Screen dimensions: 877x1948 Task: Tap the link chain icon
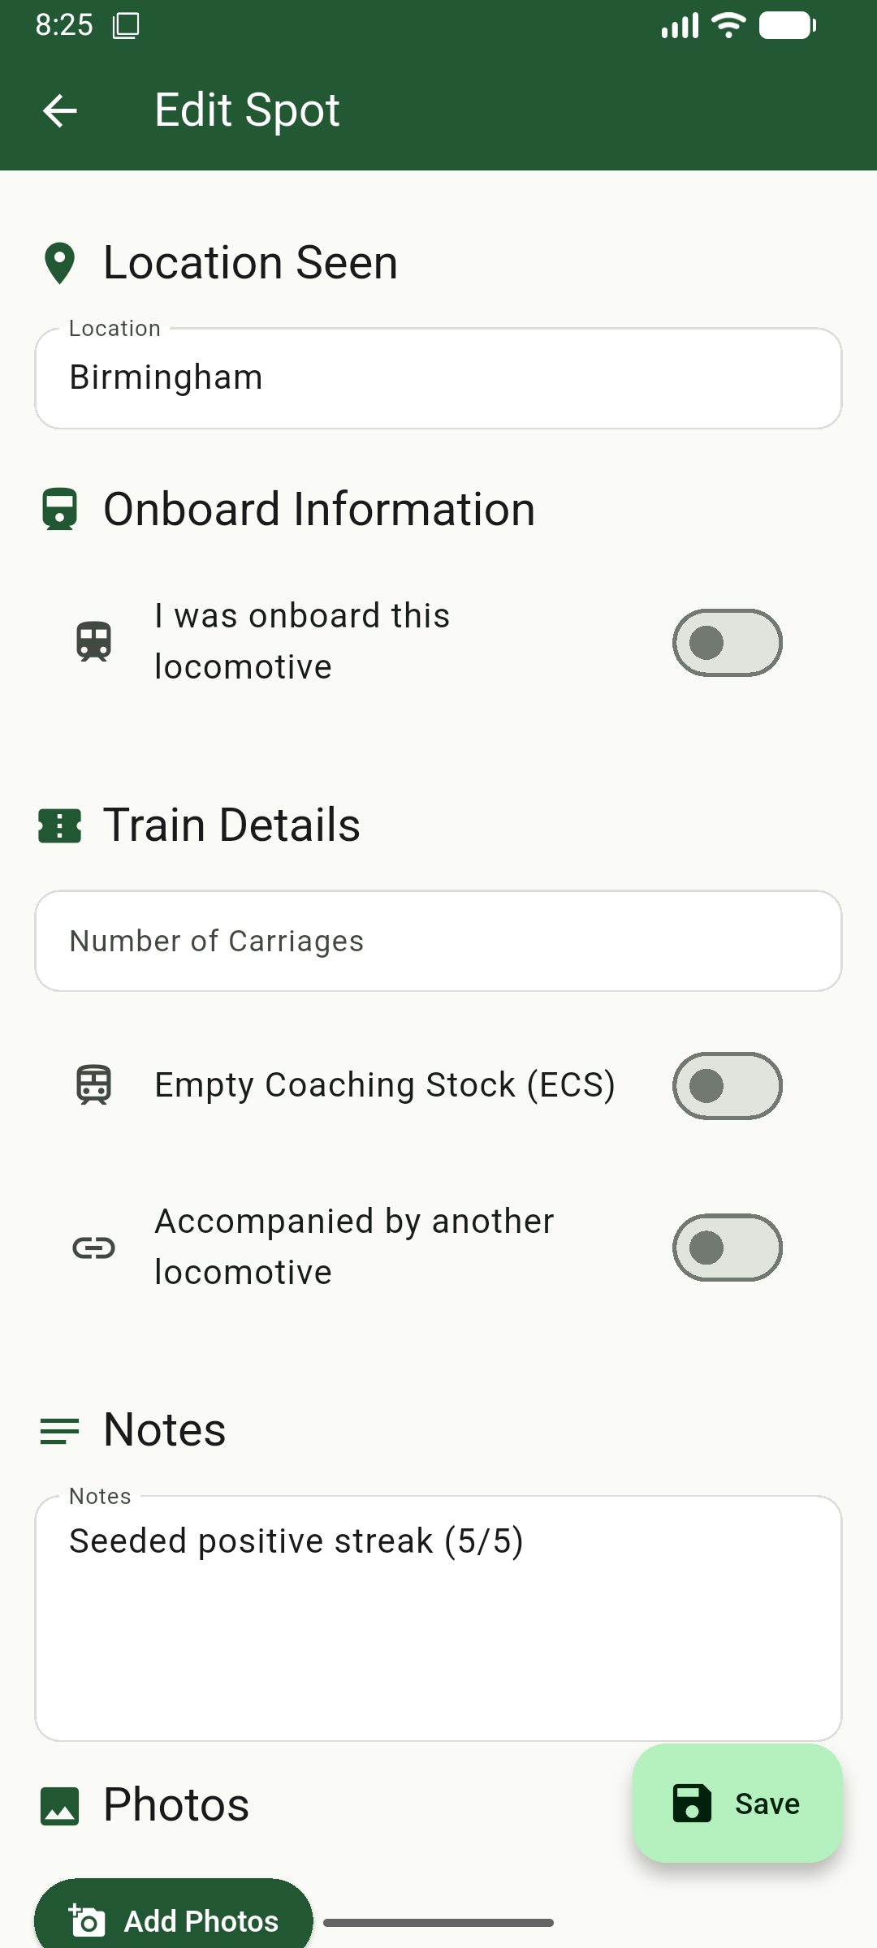(94, 1248)
